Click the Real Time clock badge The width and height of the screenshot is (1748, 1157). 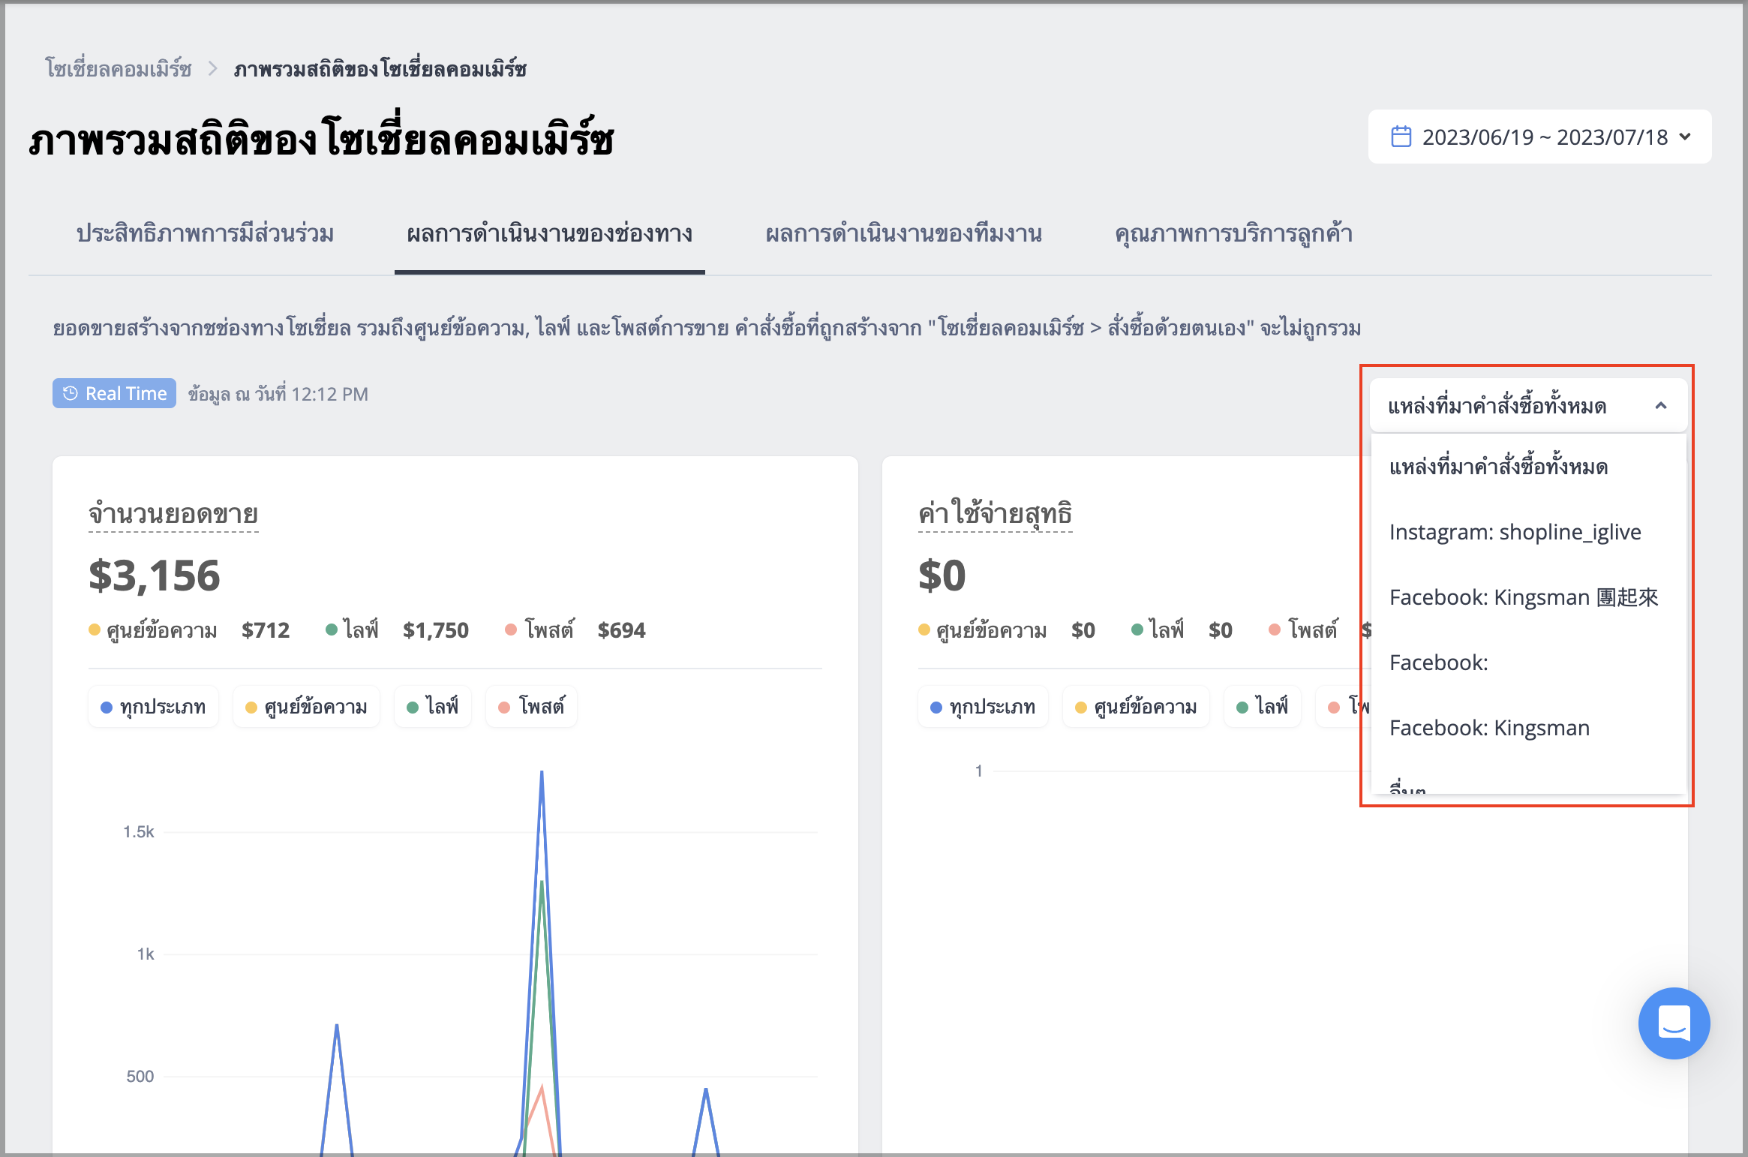114,393
